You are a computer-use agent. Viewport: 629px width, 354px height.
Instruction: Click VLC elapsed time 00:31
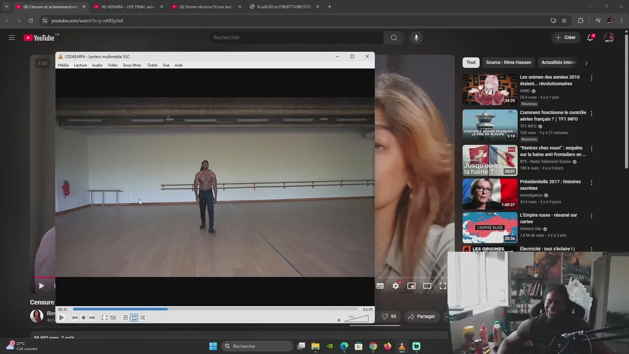click(x=62, y=309)
